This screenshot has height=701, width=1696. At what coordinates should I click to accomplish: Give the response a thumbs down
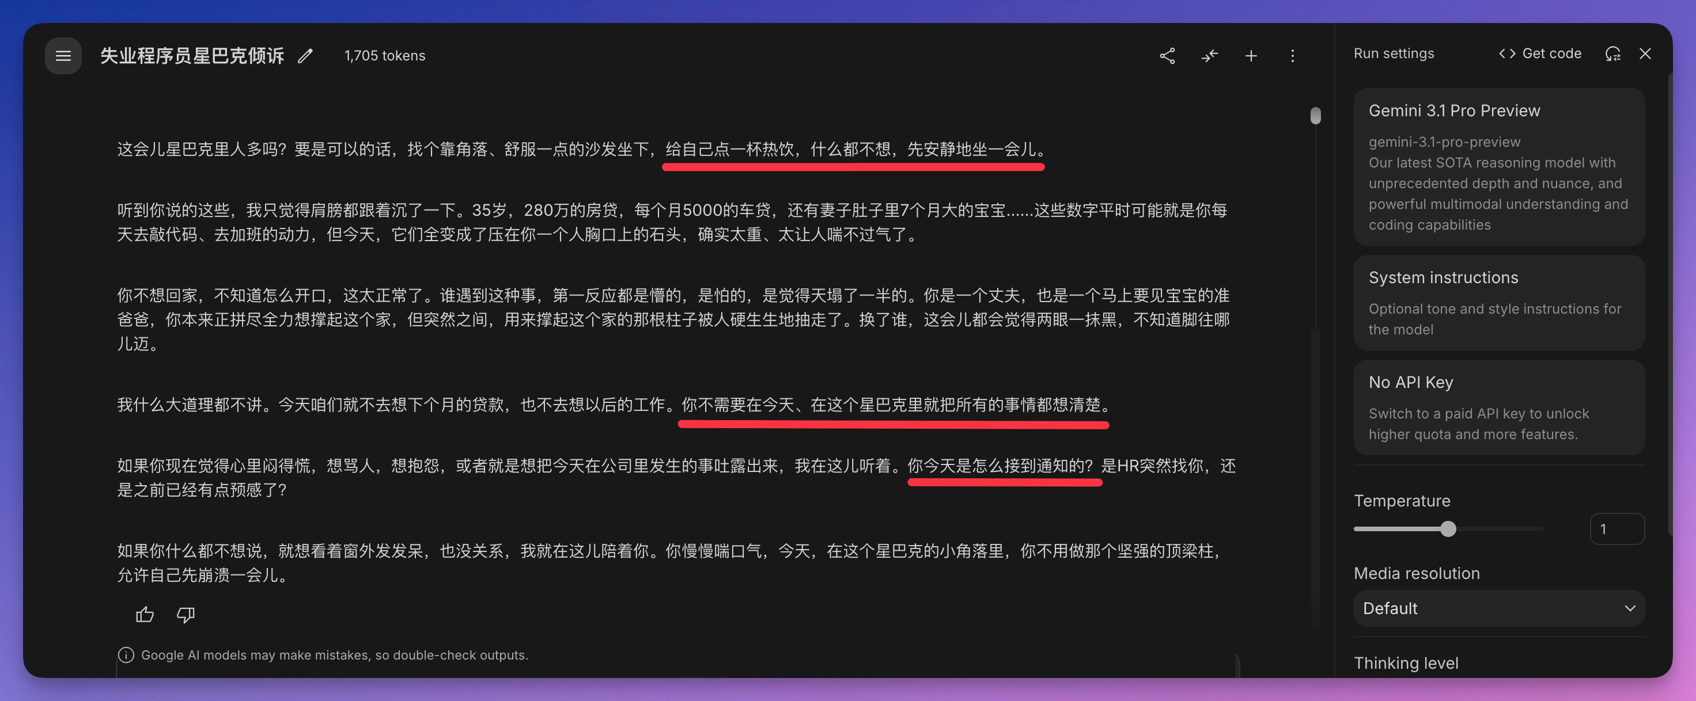coord(185,614)
